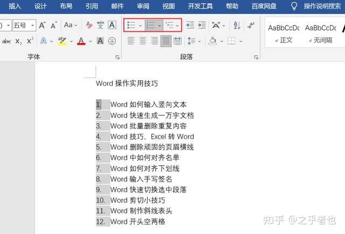Click the Distributed alignment icon
345x234 pixels.
coord(177,41)
